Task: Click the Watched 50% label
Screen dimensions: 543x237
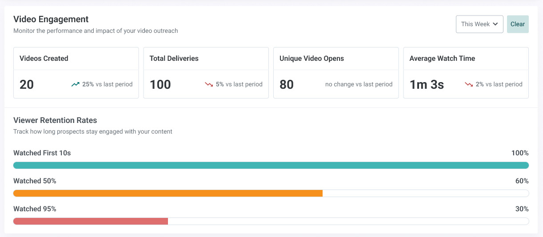Action: pos(35,181)
